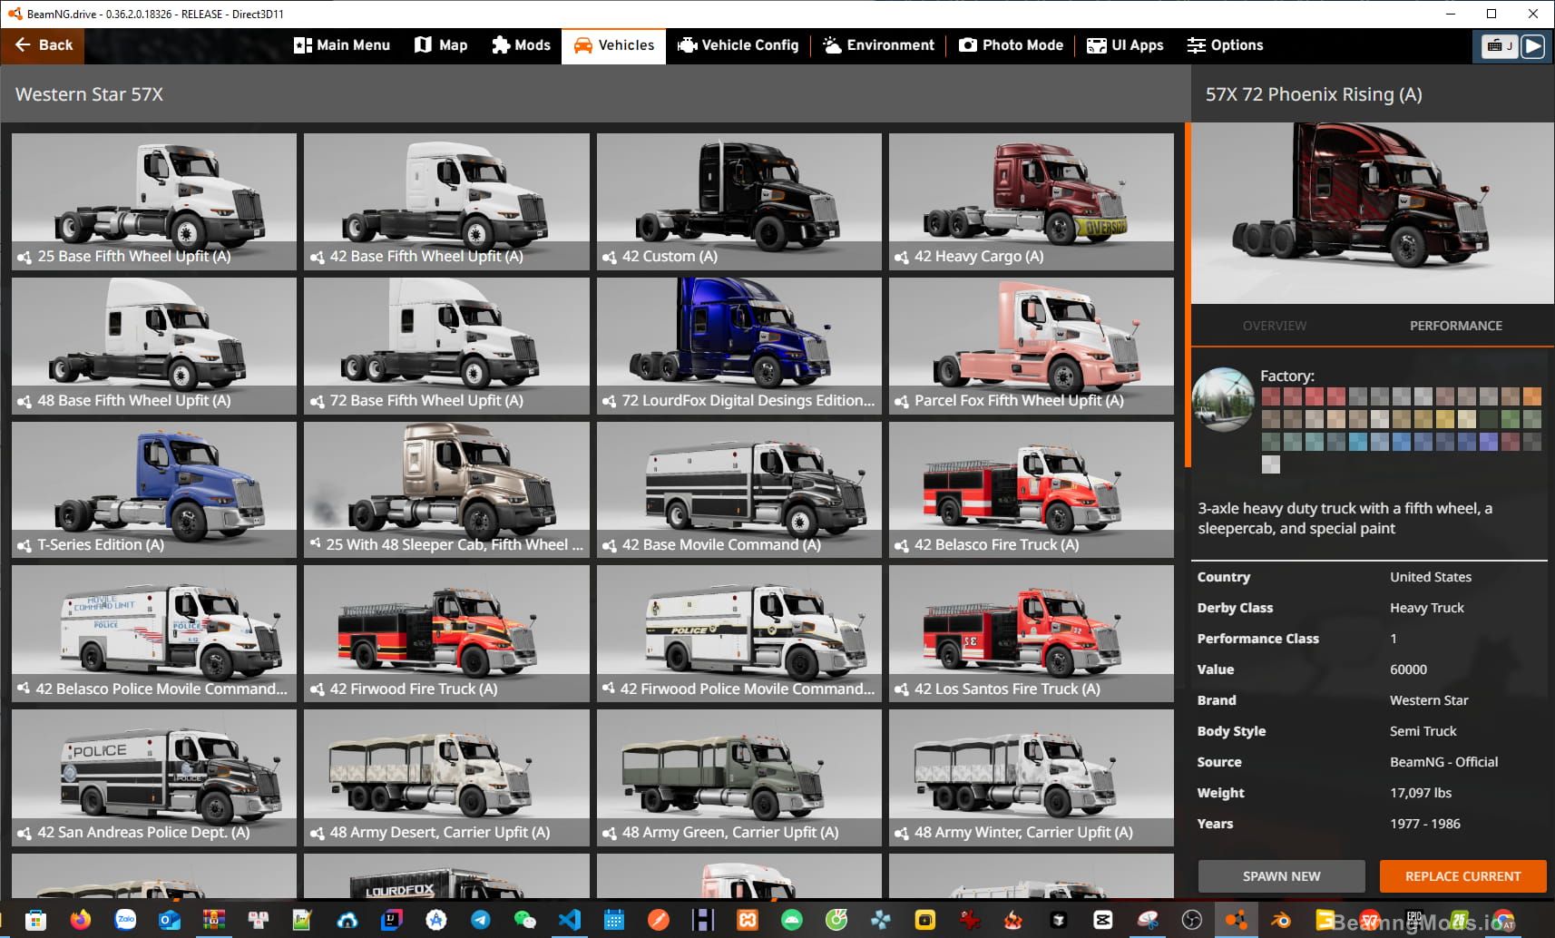Click 'BeamNG - Official' source value
Image resolution: width=1555 pixels, height=938 pixels.
click(1443, 762)
